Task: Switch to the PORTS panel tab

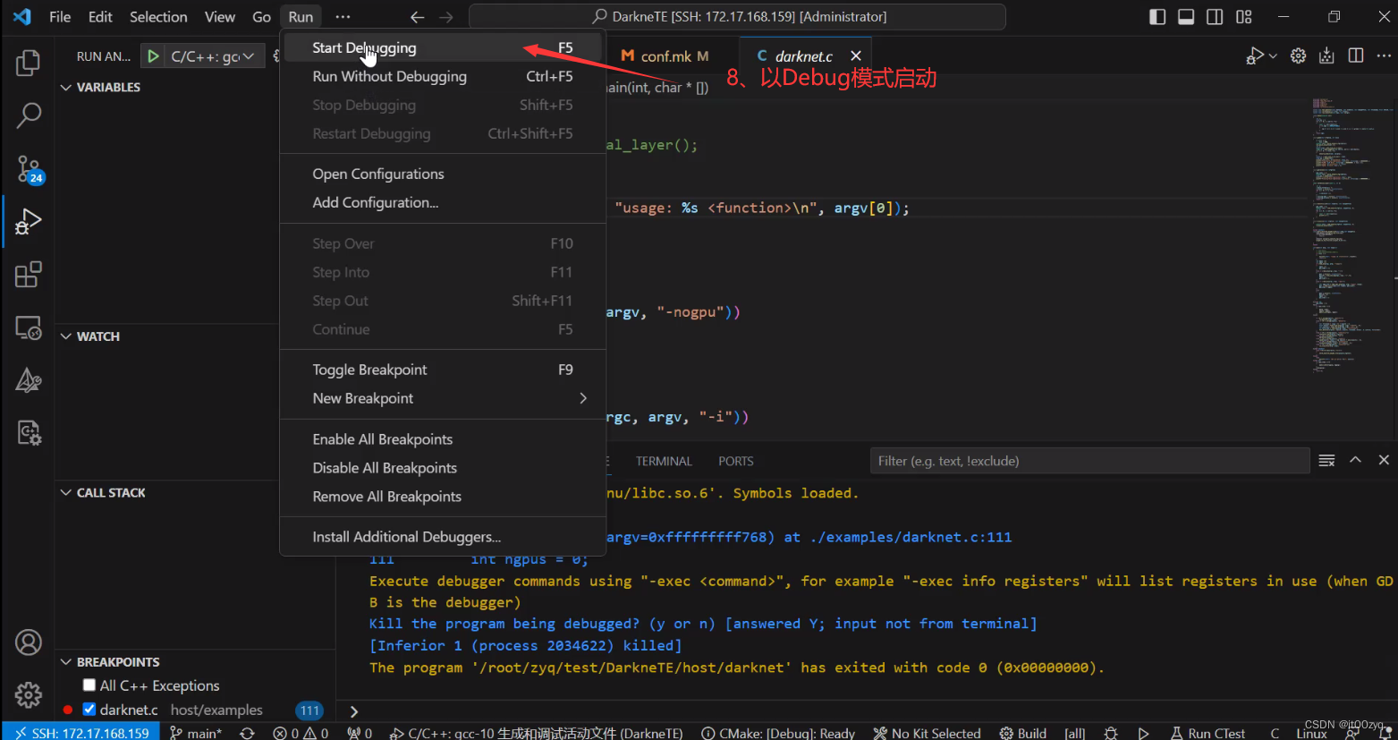Action: pyautogui.click(x=736, y=461)
